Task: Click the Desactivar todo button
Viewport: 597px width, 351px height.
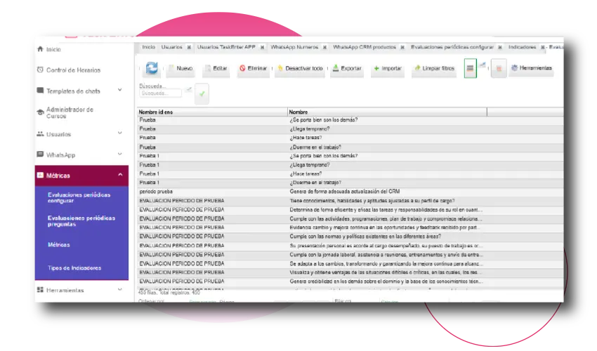Action: pos(299,69)
